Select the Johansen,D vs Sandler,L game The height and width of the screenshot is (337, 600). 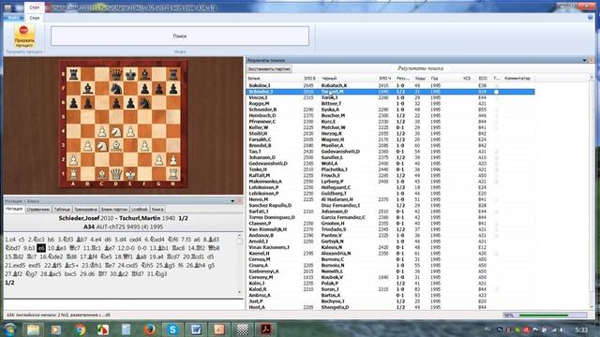tap(390, 157)
